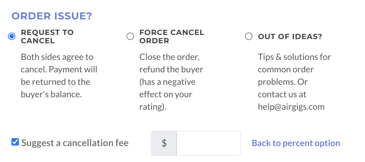Click the REQUEST TO CANCEL label text
365x162 pixels.
tap(47, 36)
